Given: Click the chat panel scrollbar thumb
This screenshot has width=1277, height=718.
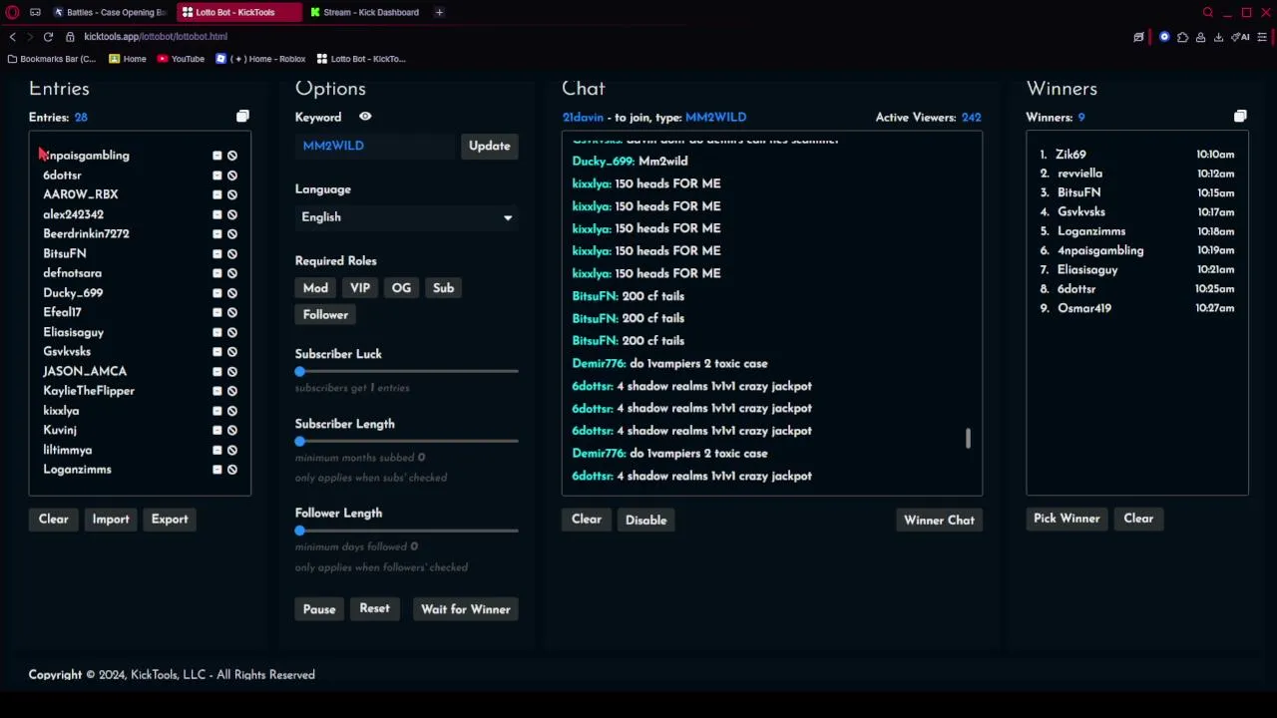Looking at the screenshot, I should click(968, 439).
